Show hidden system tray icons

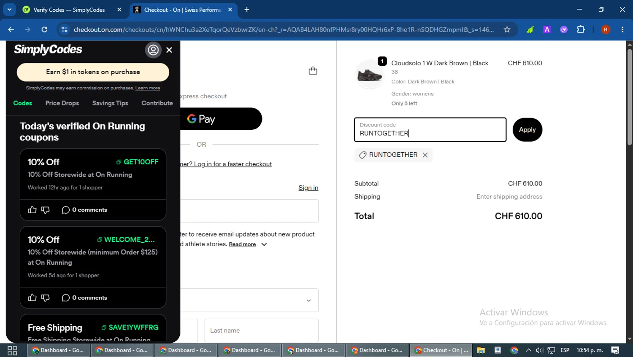click(528, 350)
